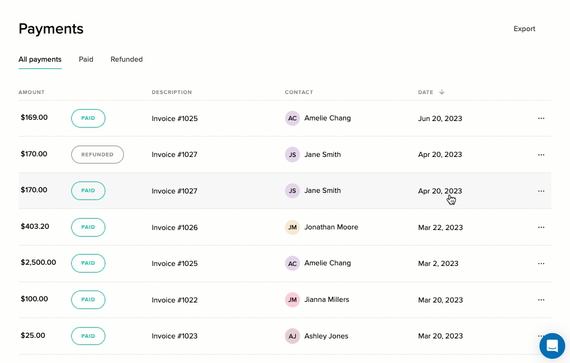The width and height of the screenshot is (570, 363).
Task: Sort by the DATE column header
Action: [426, 92]
